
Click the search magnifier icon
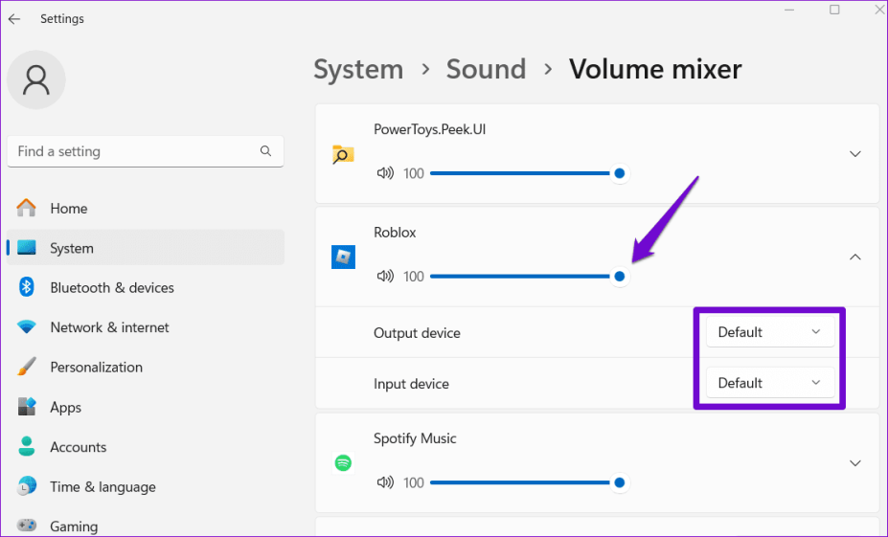265,151
